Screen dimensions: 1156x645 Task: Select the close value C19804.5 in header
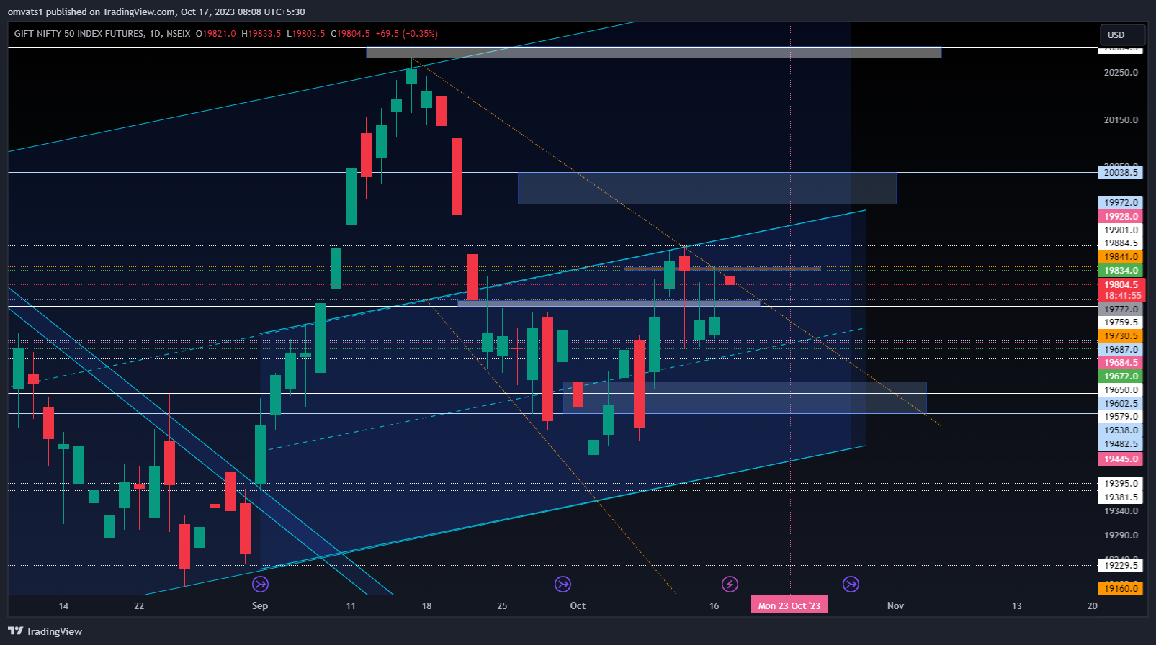point(350,34)
